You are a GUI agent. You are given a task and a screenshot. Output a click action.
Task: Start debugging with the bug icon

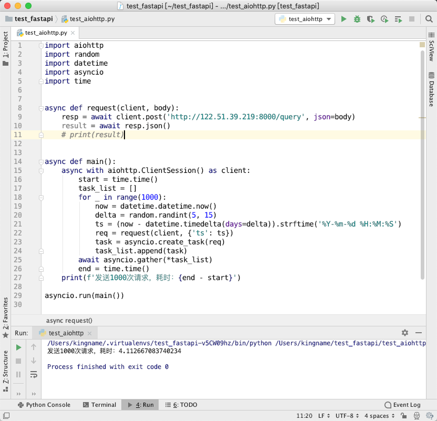(x=357, y=19)
